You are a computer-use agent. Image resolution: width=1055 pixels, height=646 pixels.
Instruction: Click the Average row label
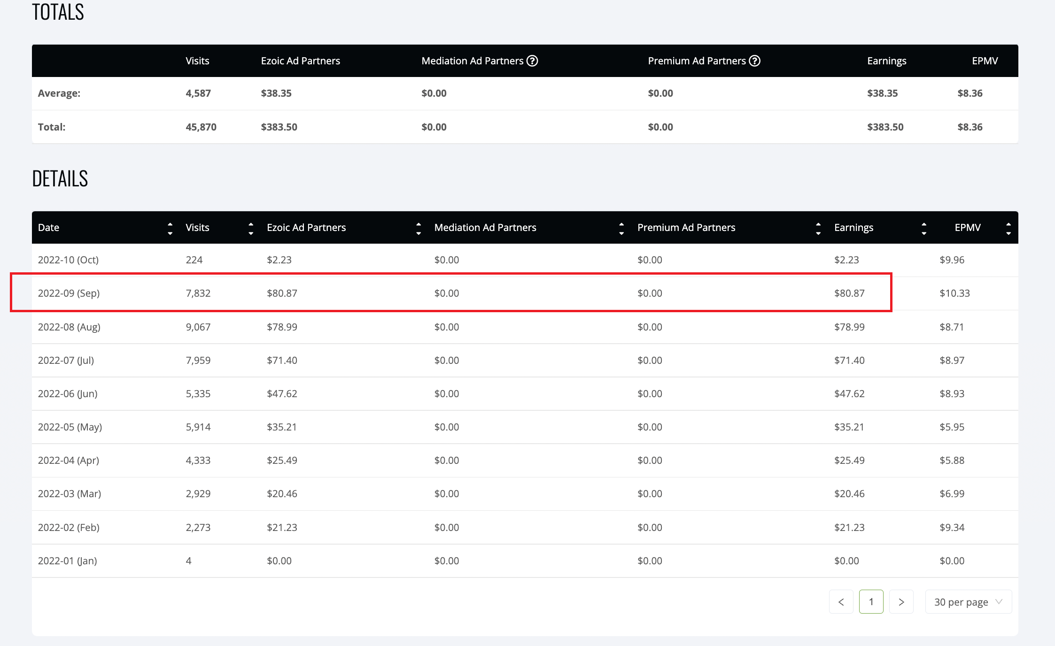(59, 93)
